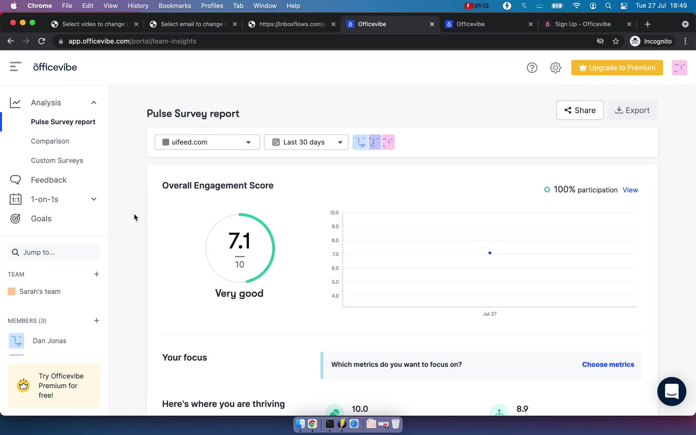This screenshot has width=696, height=435.
Task: Open the Chrome History menu
Action: point(138,6)
